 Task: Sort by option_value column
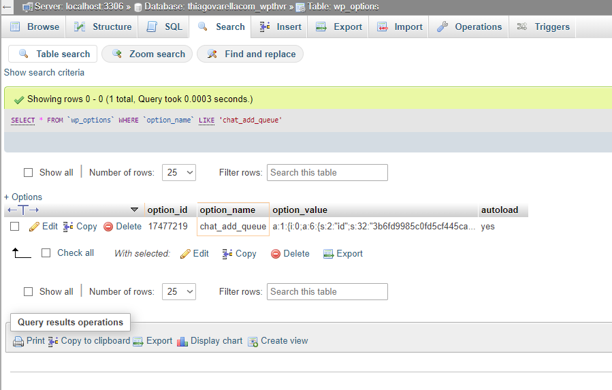(x=300, y=210)
